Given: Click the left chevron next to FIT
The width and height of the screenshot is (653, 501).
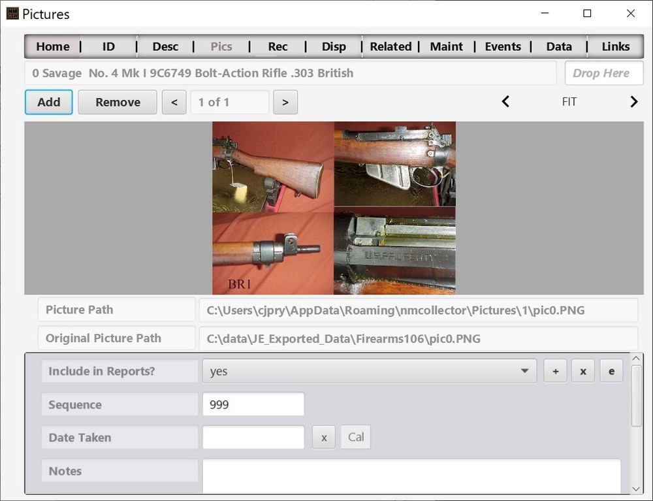Looking at the screenshot, I should click(x=505, y=101).
